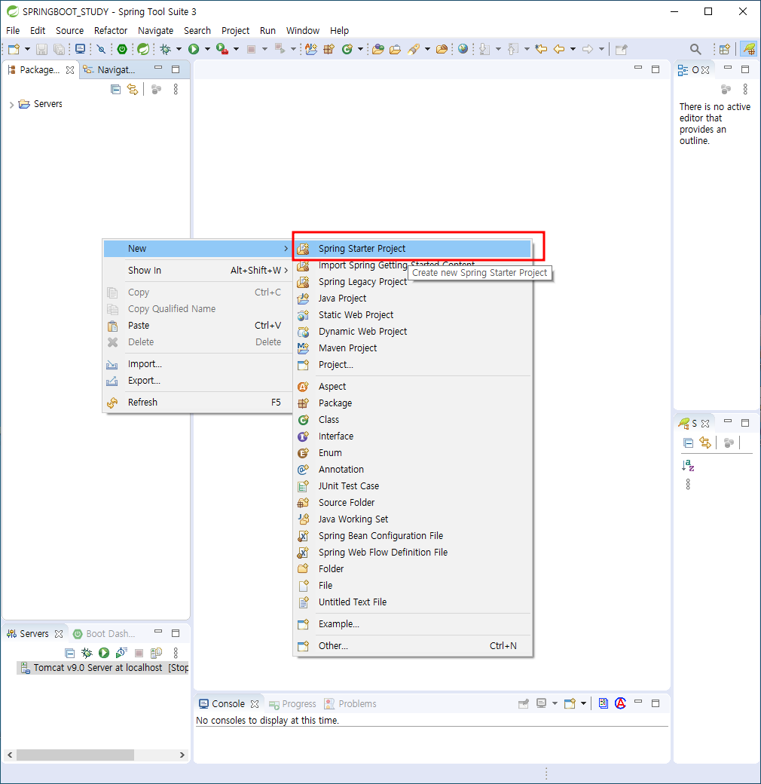Click the Spring perspective icon at top right
The height and width of the screenshot is (784, 761).
point(748,49)
